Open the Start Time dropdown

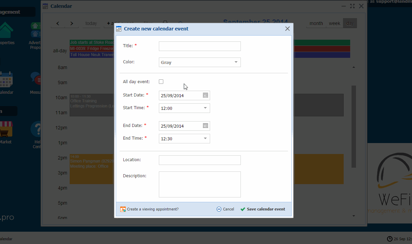184,108
